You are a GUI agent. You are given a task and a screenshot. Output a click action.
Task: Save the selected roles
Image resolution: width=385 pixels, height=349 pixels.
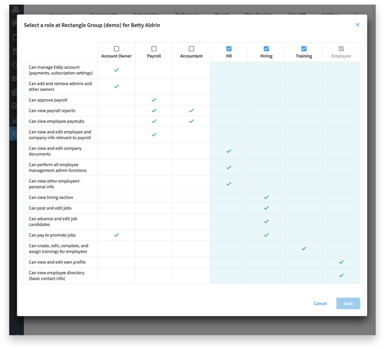coord(348,303)
